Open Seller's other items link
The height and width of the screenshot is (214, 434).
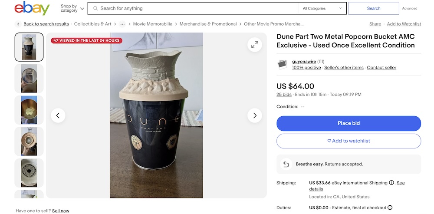click(344, 68)
